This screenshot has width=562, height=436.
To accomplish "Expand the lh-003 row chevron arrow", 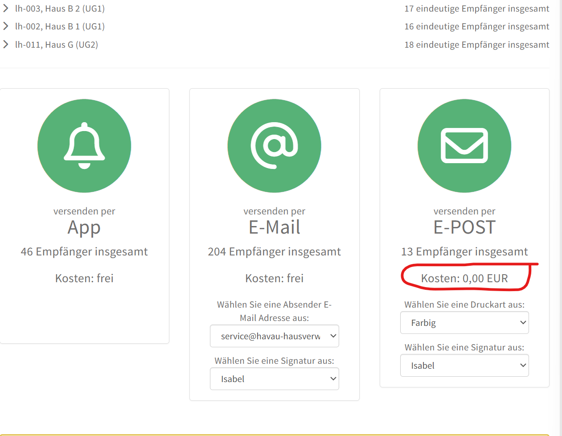I will click(x=6, y=8).
